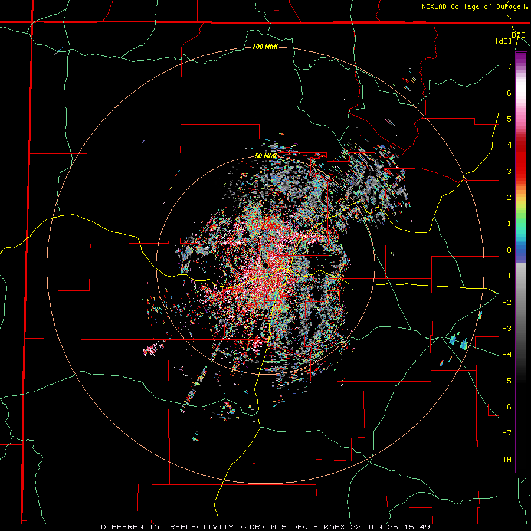Click the 4 value on the color scale
Screen dimensions: 531x531
pos(509,145)
